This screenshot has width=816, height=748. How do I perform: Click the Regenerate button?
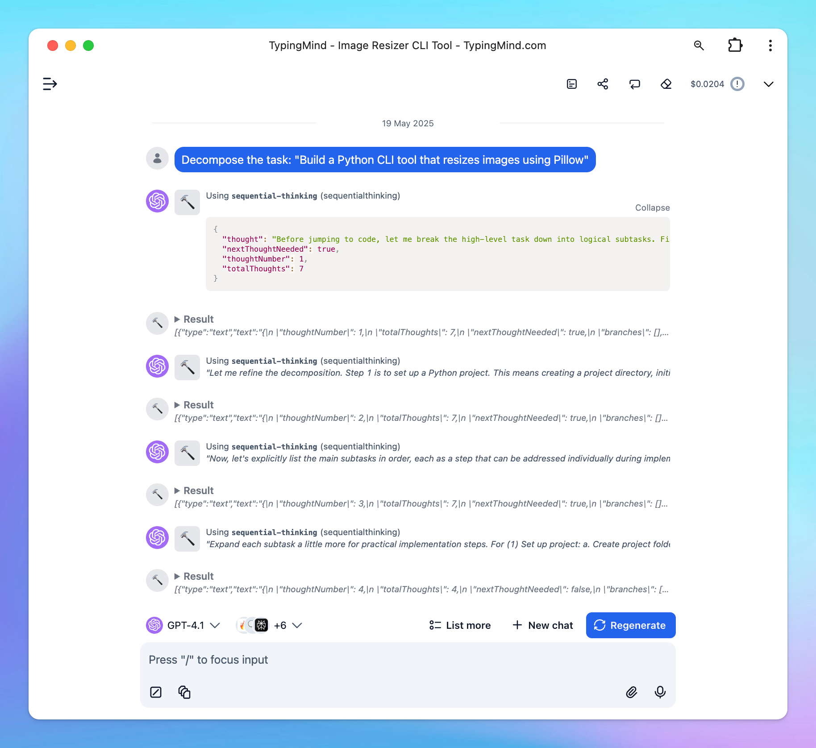631,625
